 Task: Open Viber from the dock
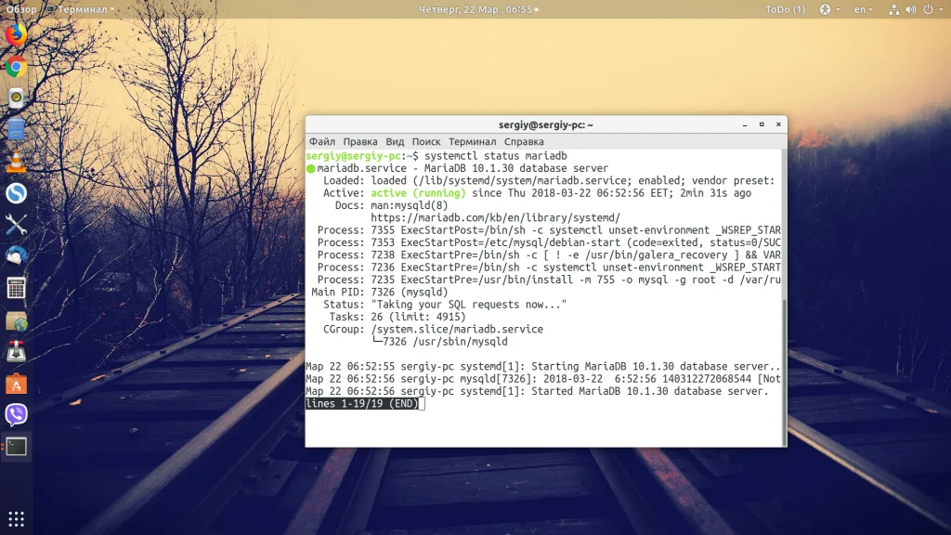pos(17,415)
